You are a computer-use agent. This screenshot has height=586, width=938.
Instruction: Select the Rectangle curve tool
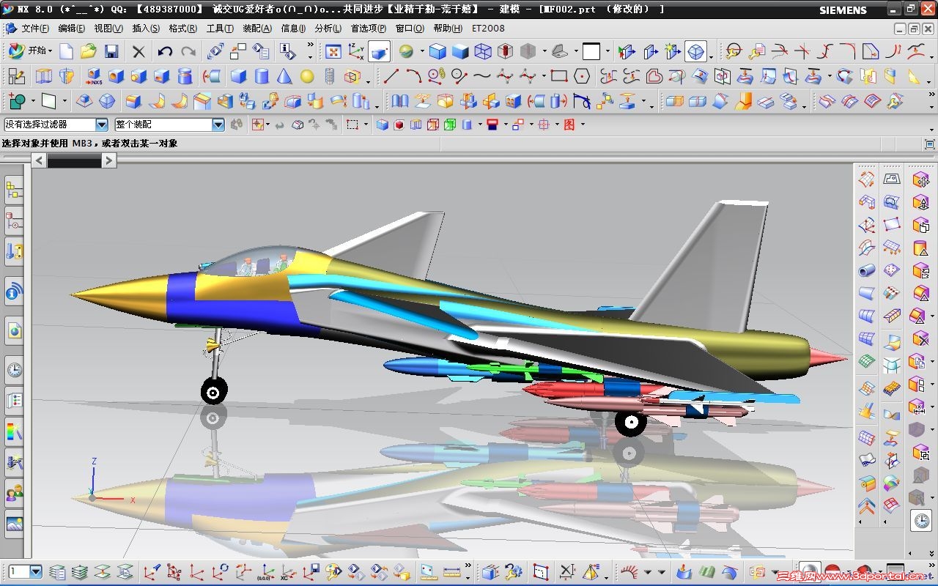point(559,76)
